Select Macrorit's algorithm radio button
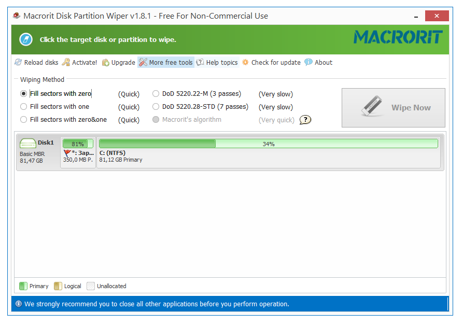The width and height of the screenshot is (463, 327). (x=156, y=120)
